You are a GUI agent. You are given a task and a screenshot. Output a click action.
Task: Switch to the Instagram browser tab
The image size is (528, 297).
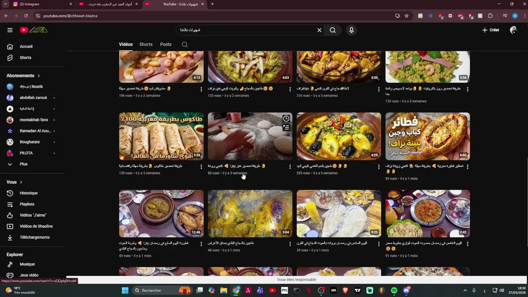[41, 4]
